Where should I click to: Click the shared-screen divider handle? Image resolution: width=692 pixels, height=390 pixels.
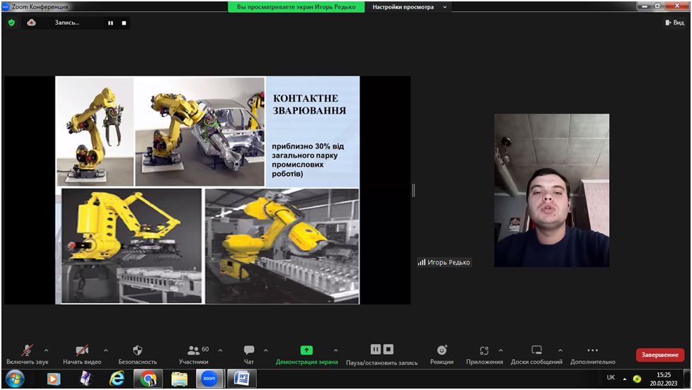point(413,190)
